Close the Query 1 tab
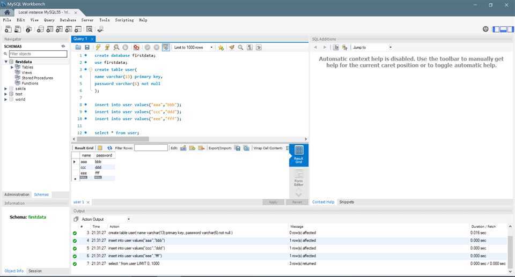This screenshot has width=515, height=277. [x=92, y=39]
